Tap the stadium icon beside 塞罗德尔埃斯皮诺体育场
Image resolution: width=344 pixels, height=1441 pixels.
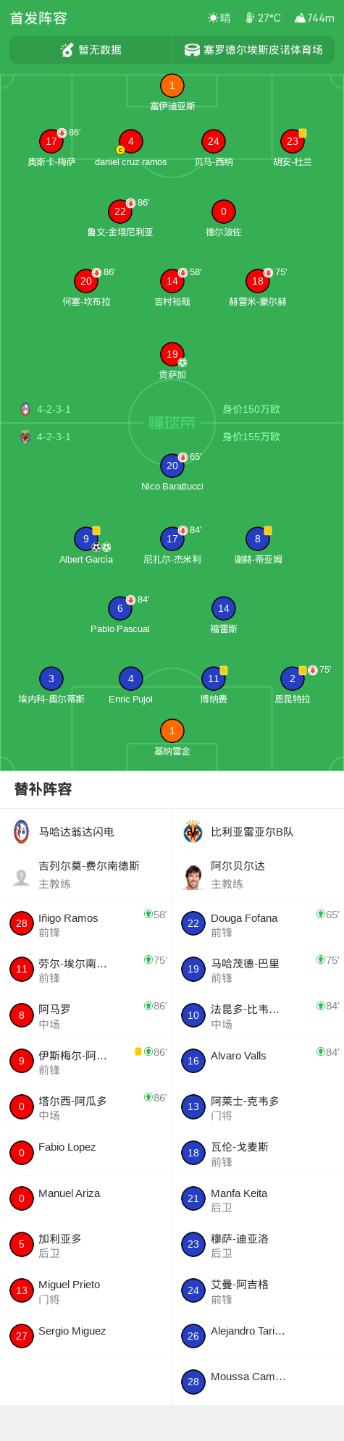[192, 50]
